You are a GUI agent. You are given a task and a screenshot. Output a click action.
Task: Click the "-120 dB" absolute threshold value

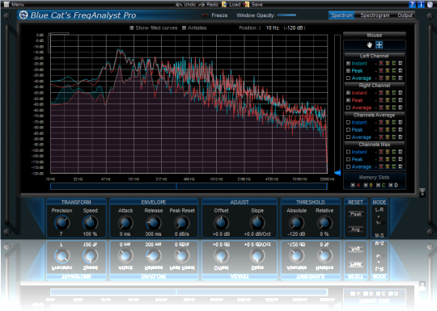(296, 234)
